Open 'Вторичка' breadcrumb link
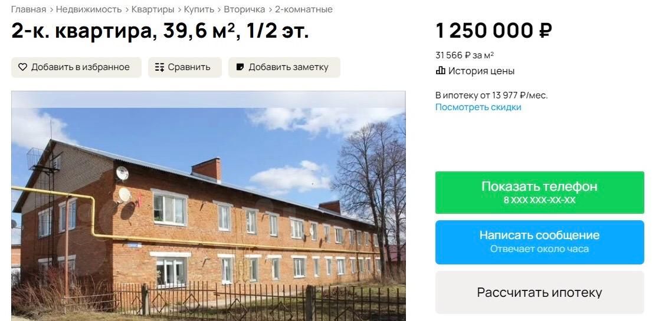 (244, 9)
